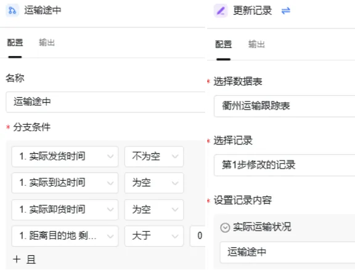Image resolution: width=355 pixels, height=270 pixels.
Task: Open the 第1步修改的记录 record selector
Action: point(285,165)
